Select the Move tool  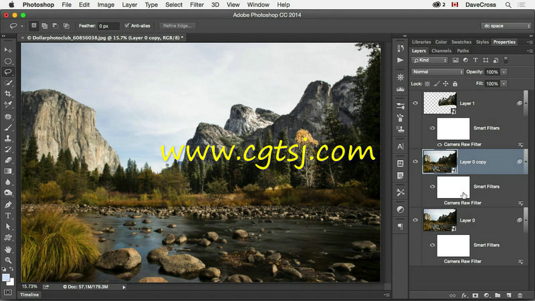(x=8, y=50)
